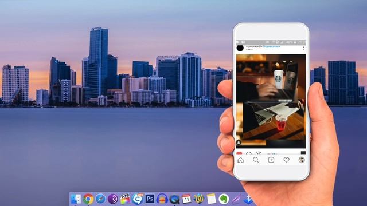This screenshot has height=206, width=367.
Task: Open profile tab avatar in bottom bar
Action: coord(302,160)
